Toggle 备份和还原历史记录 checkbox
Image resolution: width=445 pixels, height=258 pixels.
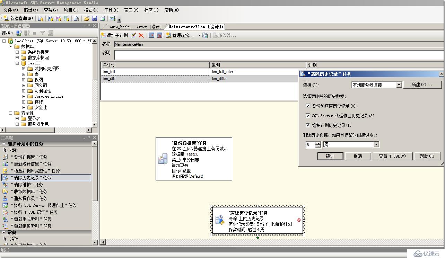tap(308, 106)
